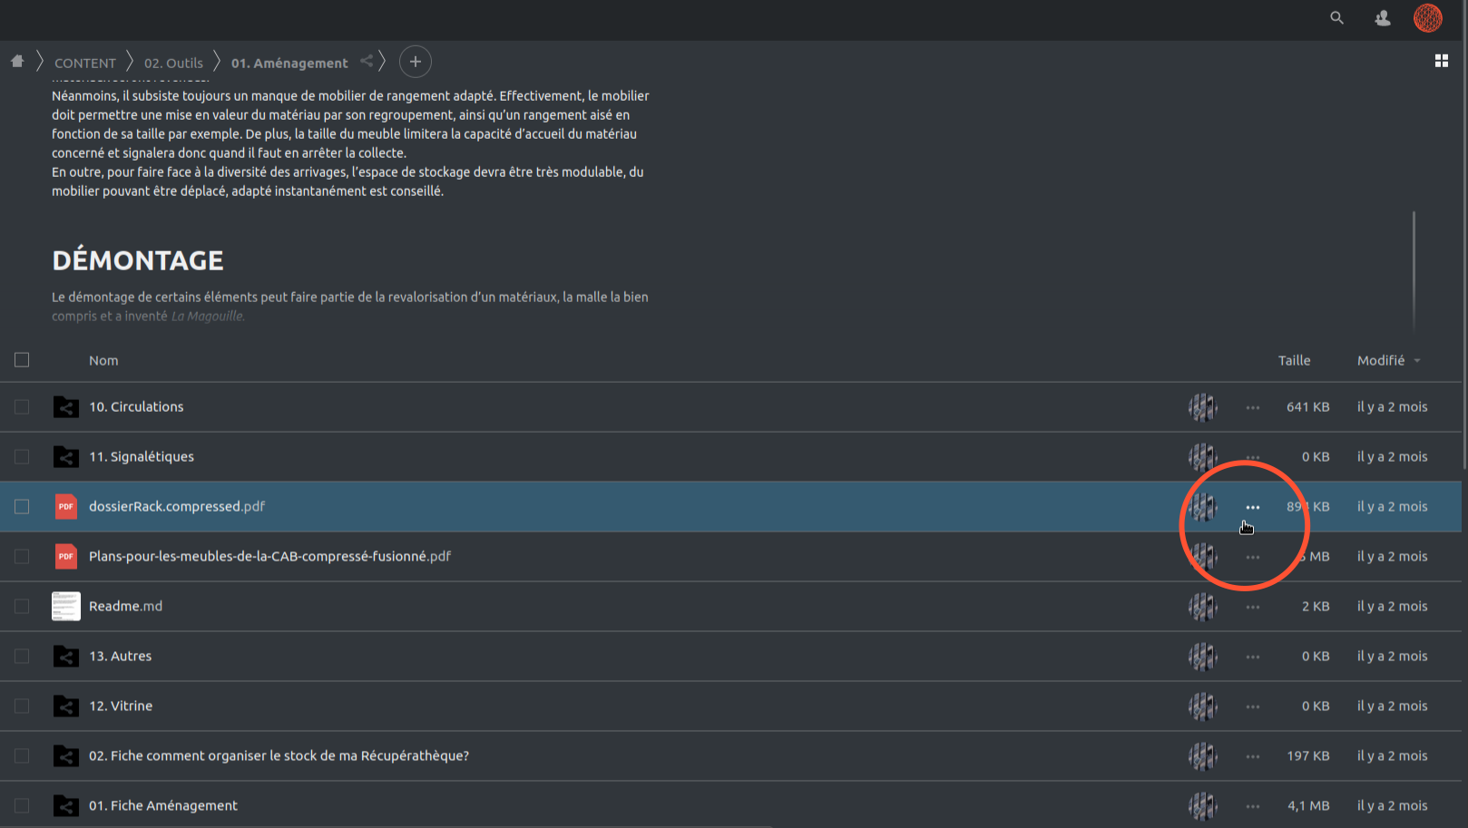1468x828 pixels.
Task: Open the contacts icon in top bar
Action: [x=1382, y=18]
